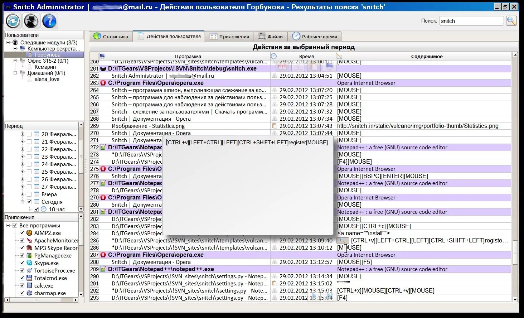Viewport: 524px width, 318px height.
Task: Check the 20 Февраль period checkbox
Action: 29,134
